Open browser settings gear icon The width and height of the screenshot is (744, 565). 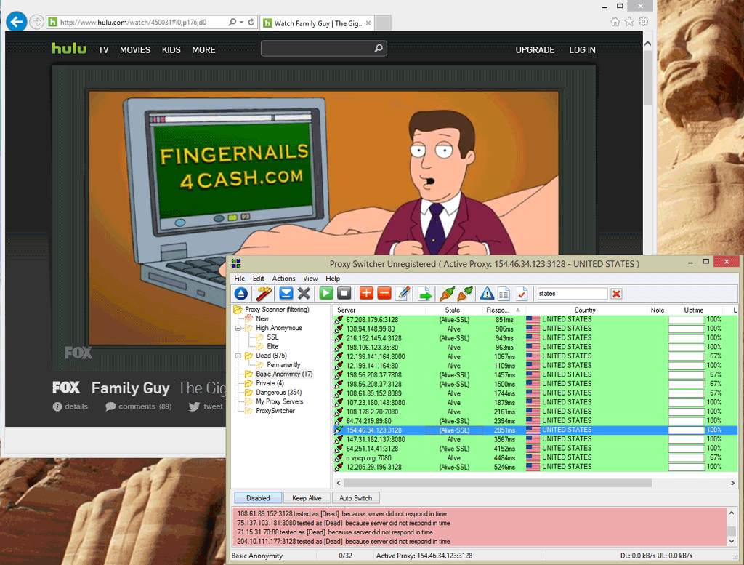(x=644, y=21)
